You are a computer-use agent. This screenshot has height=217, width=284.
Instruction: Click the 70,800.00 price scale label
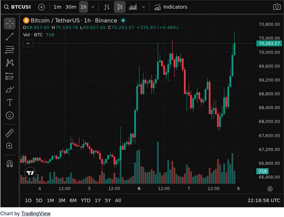coord(269,25)
